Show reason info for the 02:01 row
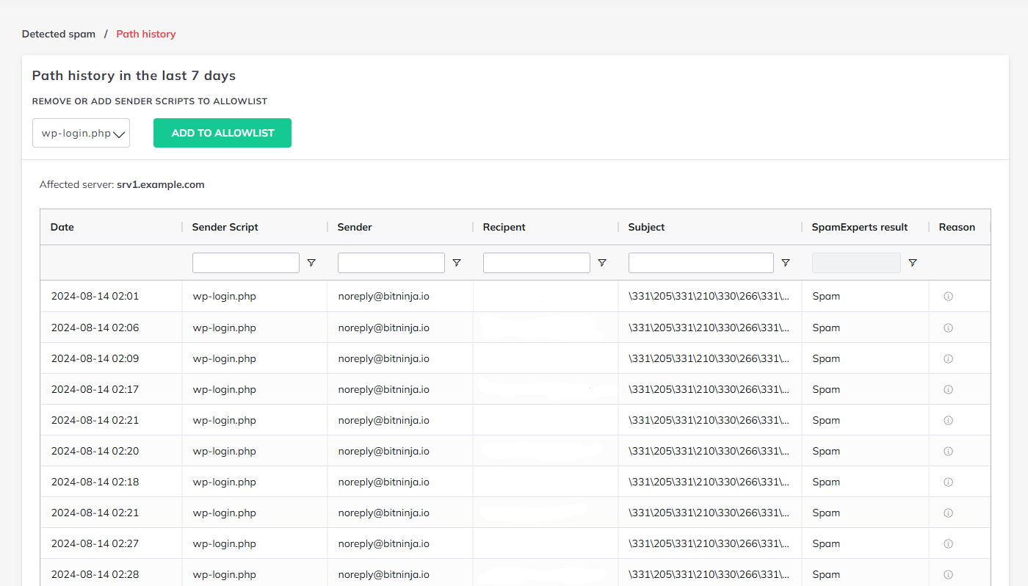 (948, 297)
